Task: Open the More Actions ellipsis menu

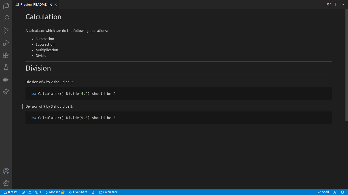Action: pyautogui.click(x=342, y=5)
